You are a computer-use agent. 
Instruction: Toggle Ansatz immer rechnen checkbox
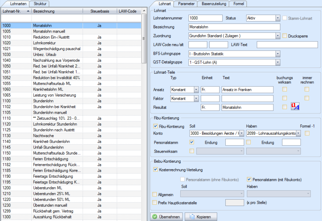pos(307,89)
